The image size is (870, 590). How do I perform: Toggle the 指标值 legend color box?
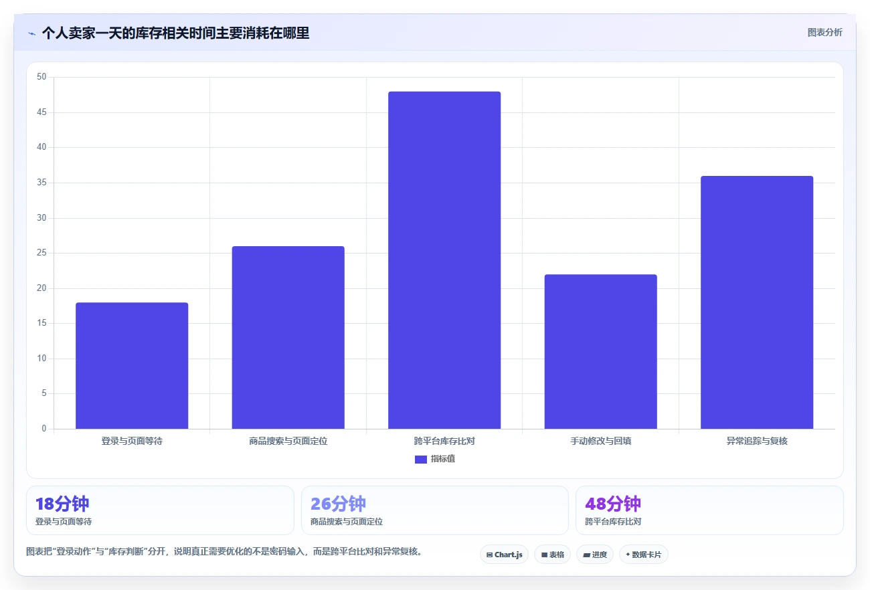[421, 460]
